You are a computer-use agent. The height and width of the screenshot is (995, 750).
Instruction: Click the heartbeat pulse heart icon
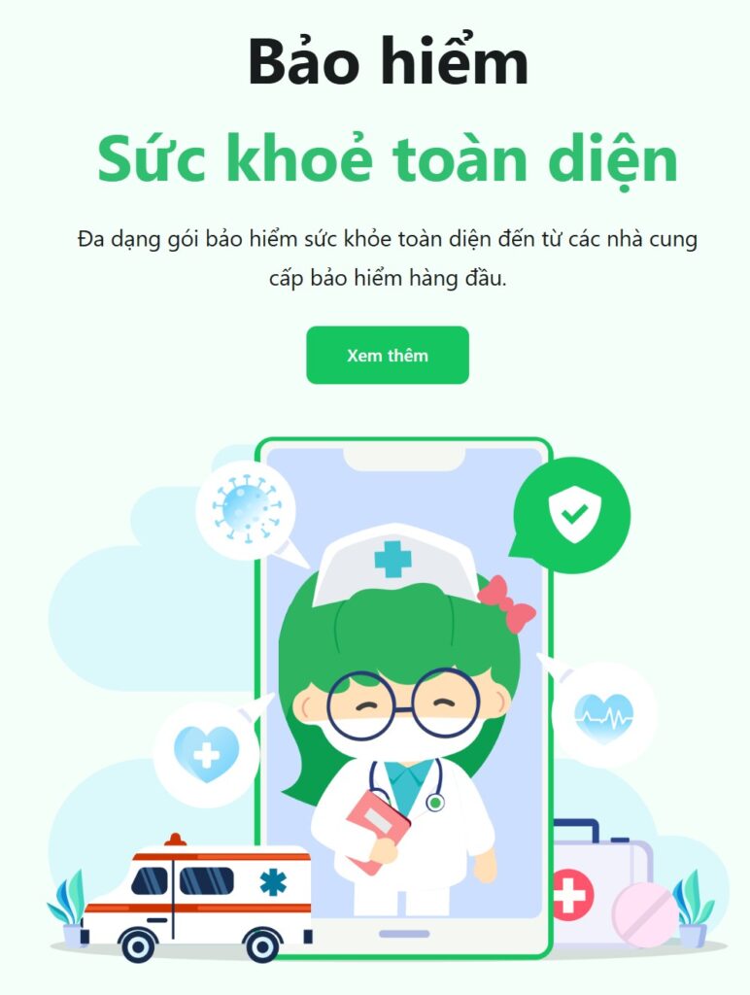click(x=604, y=718)
